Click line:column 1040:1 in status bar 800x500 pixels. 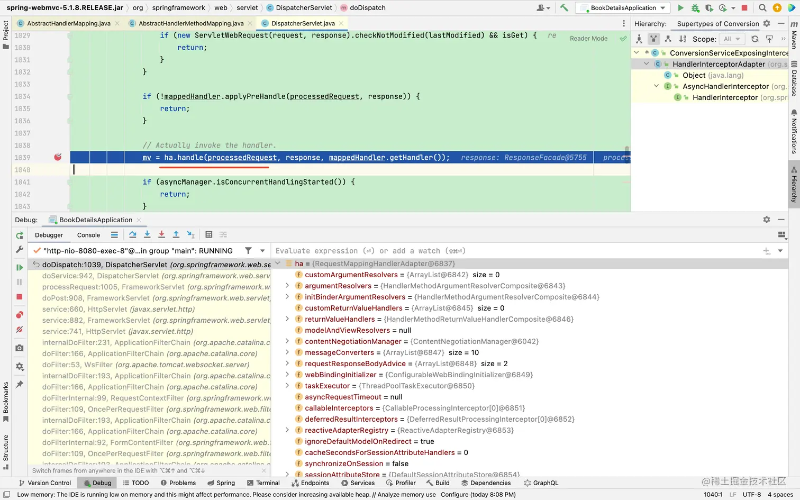[713, 495]
